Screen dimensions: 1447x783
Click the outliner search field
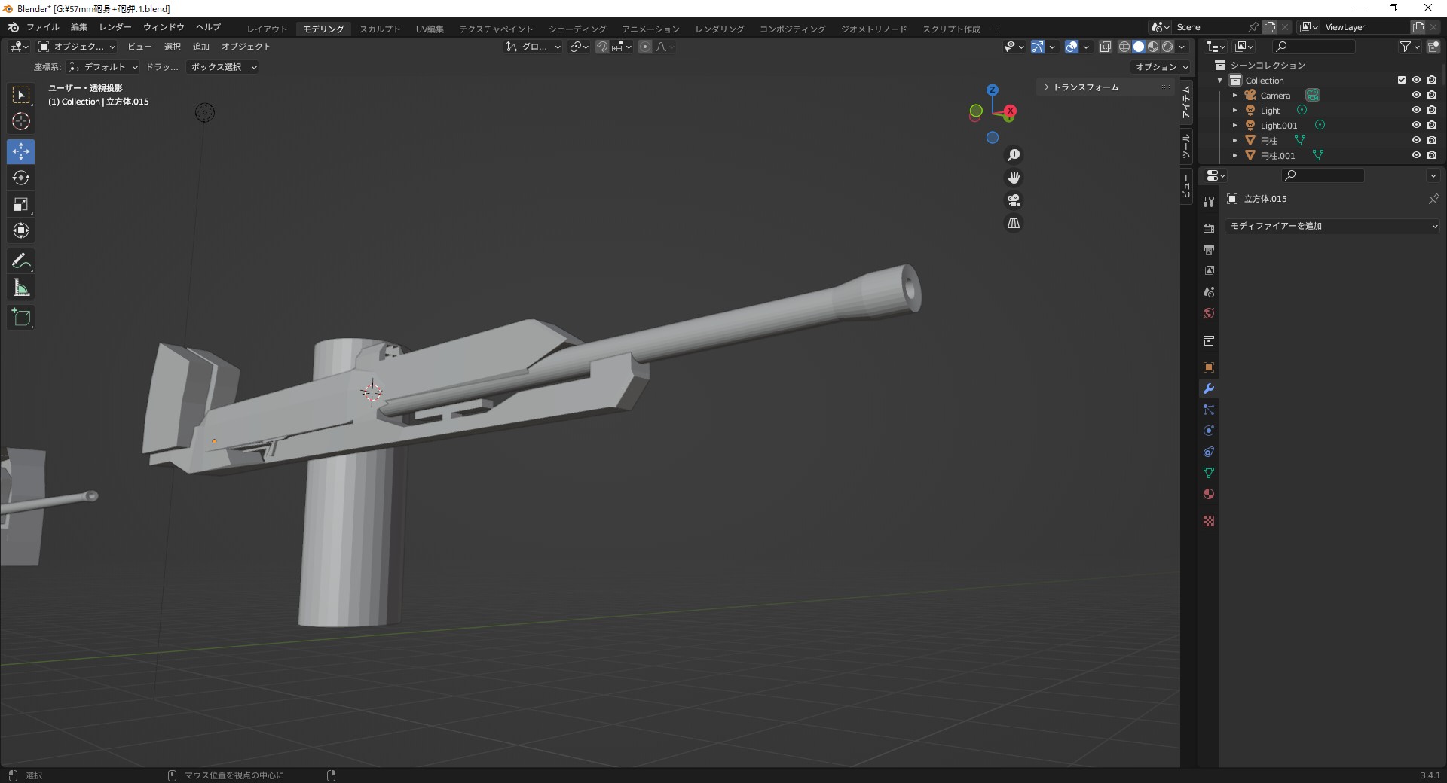1319,47
